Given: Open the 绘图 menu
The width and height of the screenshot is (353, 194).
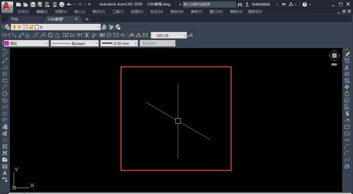Looking at the screenshot, I should coord(137,11).
